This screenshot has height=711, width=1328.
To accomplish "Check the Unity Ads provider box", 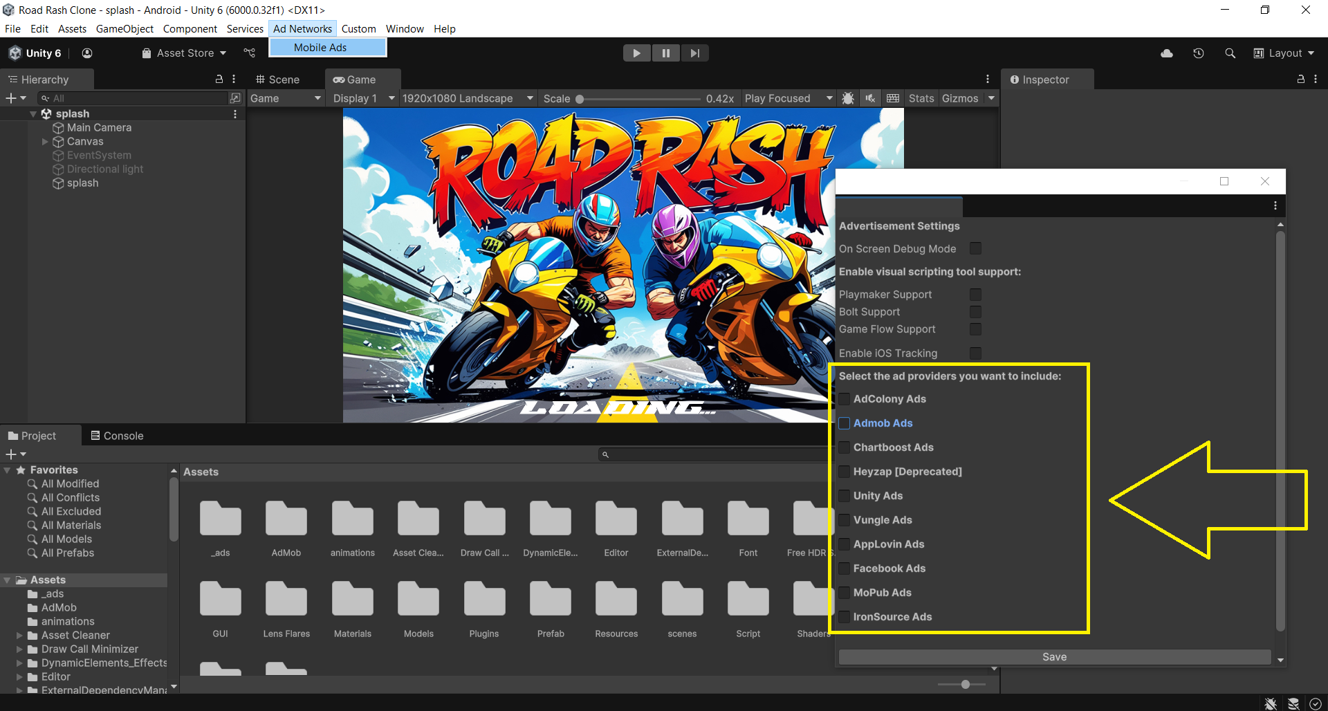I will tap(845, 496).
